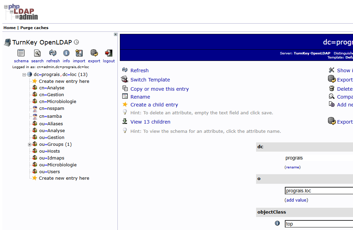Click the View 13 children arrow icon

coord(125,121)
